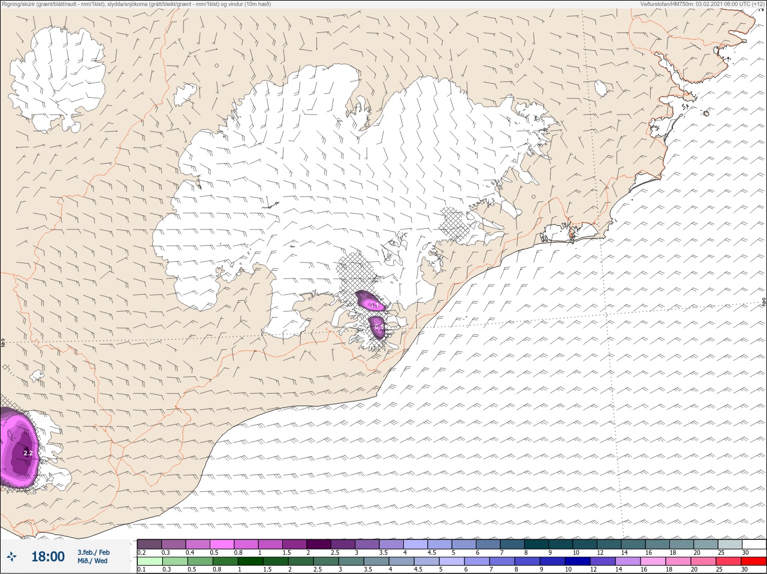Click the map title starting 'Rigning/skúrir'

click(x=136, y=4)
